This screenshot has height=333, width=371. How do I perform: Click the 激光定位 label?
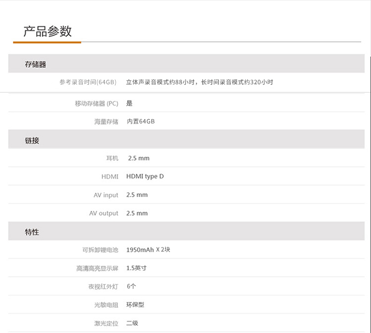click(106, 323)
